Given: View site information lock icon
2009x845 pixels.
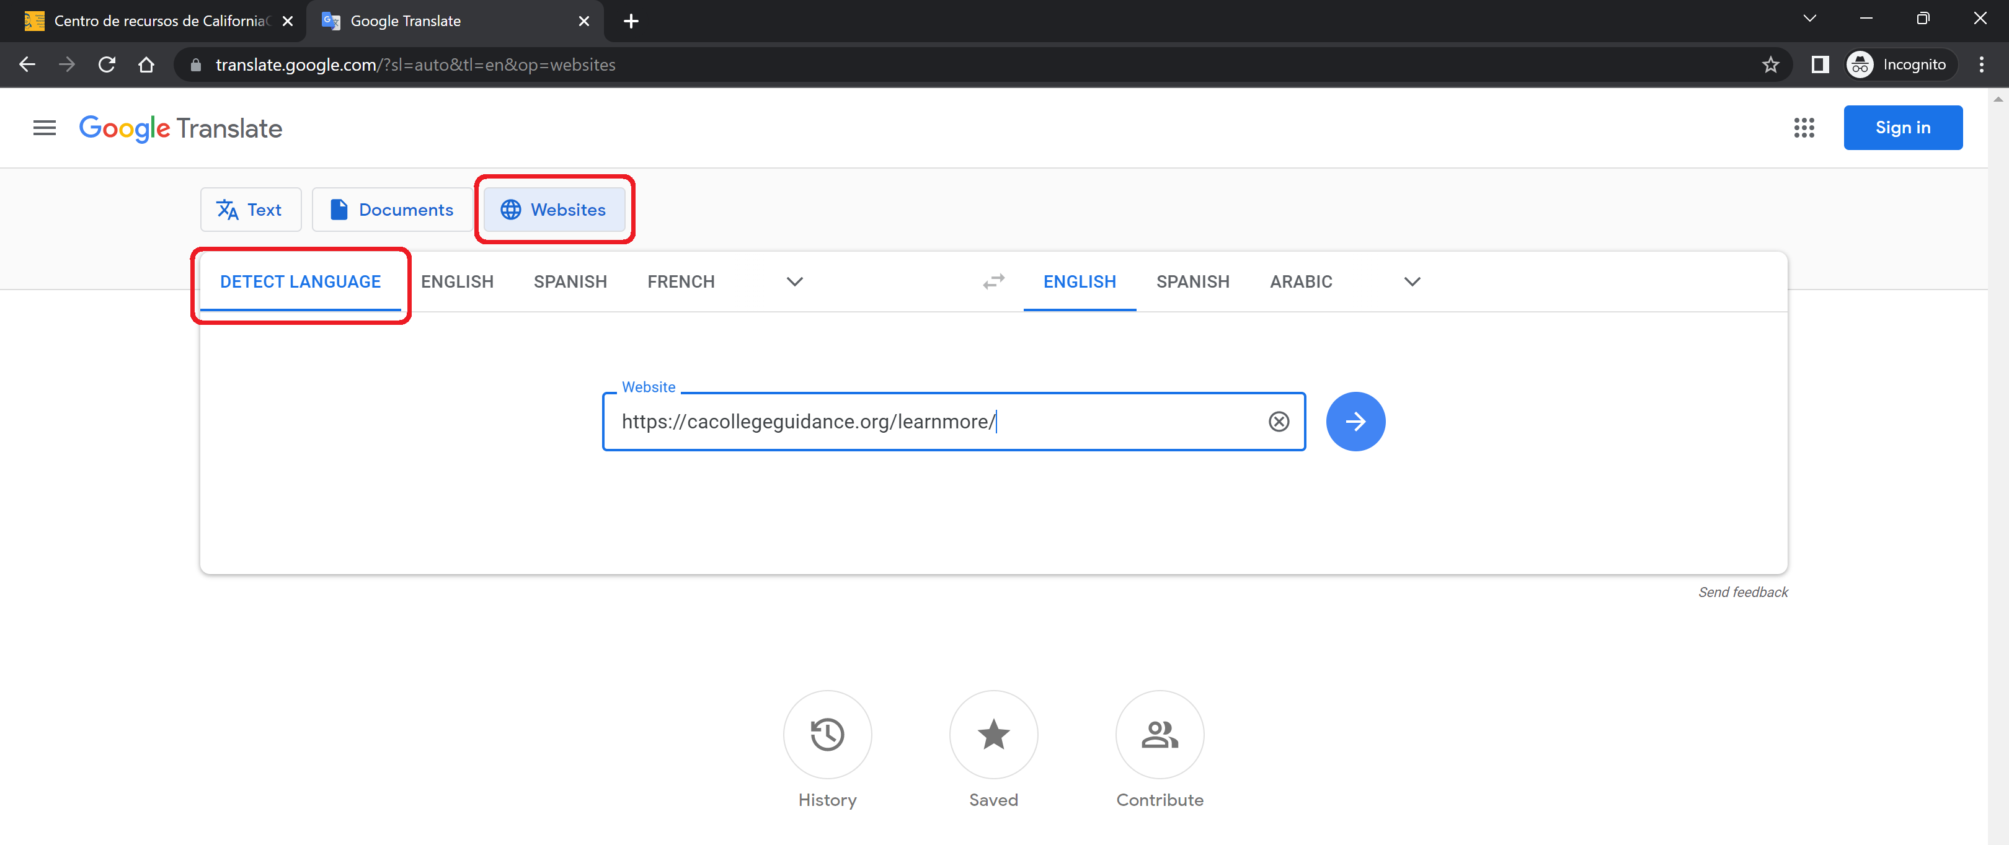Looking at the screenshot, I should [196, 64].
